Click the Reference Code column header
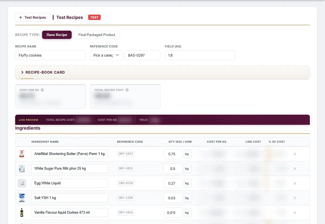Image resolution: width=325 pixels, height=224 pixels. pos(130,142)
